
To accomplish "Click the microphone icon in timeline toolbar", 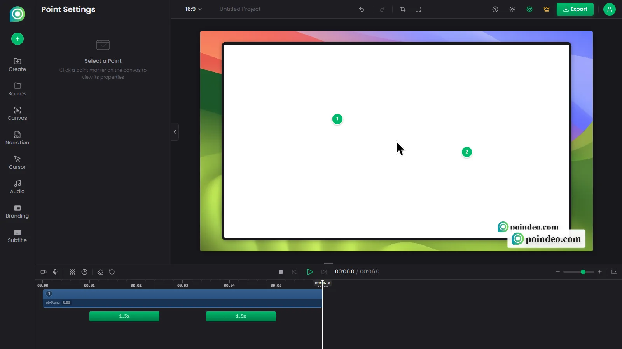I will tap(55, 272).
